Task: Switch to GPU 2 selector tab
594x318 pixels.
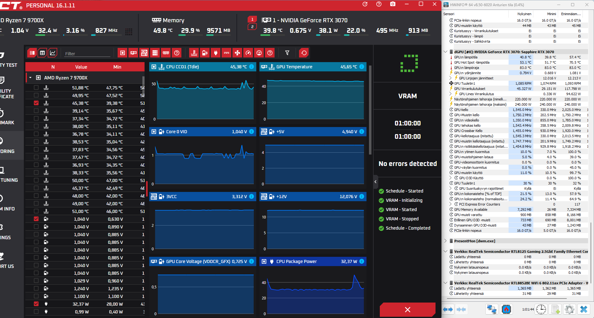Action: (x=252, y=27)
